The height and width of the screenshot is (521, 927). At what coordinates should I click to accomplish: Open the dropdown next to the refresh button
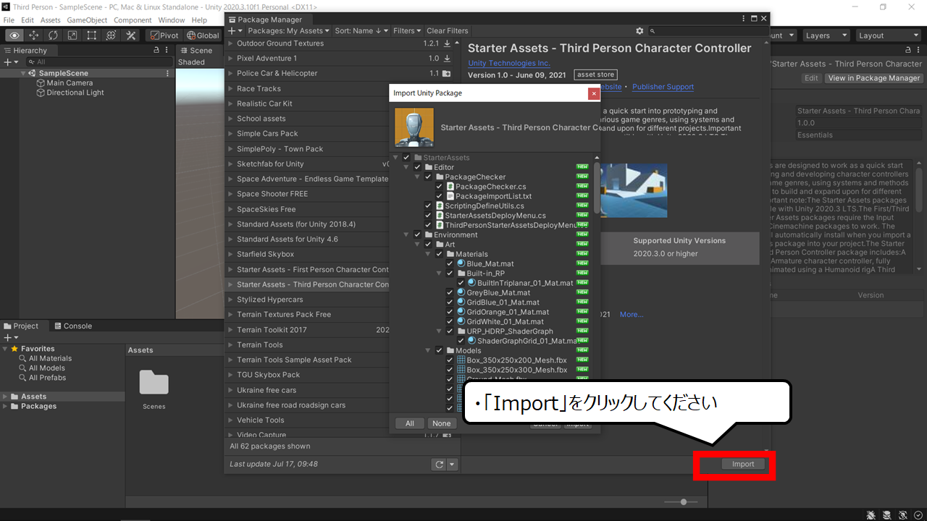click(x=452, y=465)
